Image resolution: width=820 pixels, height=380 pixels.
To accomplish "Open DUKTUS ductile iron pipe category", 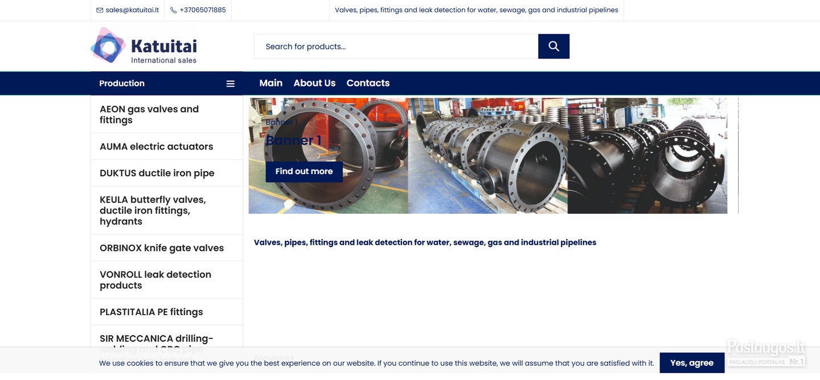I will pyautogui.click(x=166, y=173).
